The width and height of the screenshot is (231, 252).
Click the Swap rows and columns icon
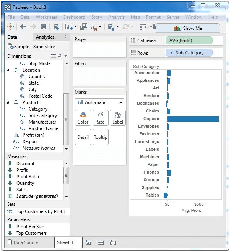tap(143, 27)
